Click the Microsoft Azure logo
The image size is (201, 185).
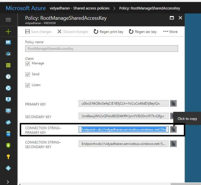(x=26, y=8)
